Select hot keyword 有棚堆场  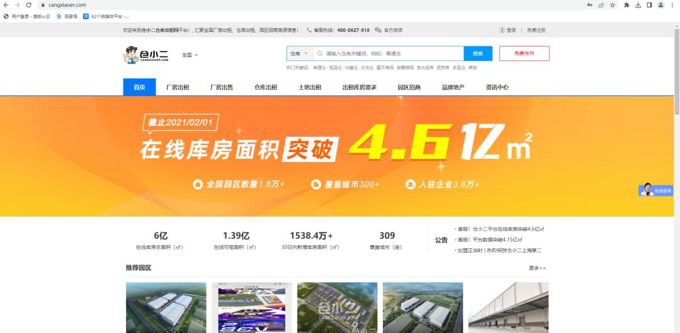[x=405, y=68]
